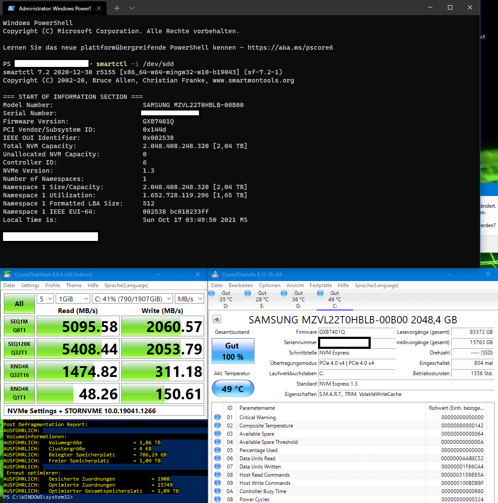Image resolution: width=498 pixels, height=503 pixels.
Task: Click the Available Spare status circle
Action: click(x=218, y=434)
